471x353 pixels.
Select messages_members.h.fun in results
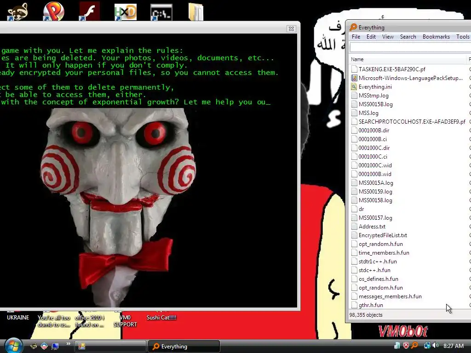pos(390,296)
